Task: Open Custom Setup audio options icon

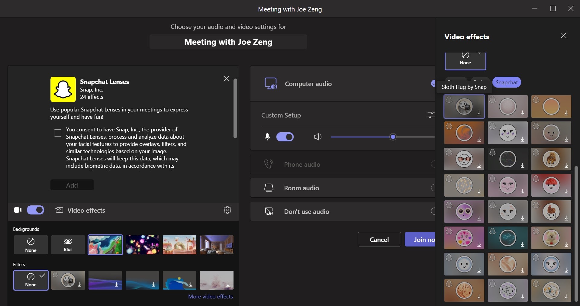Action: point(431,115)
